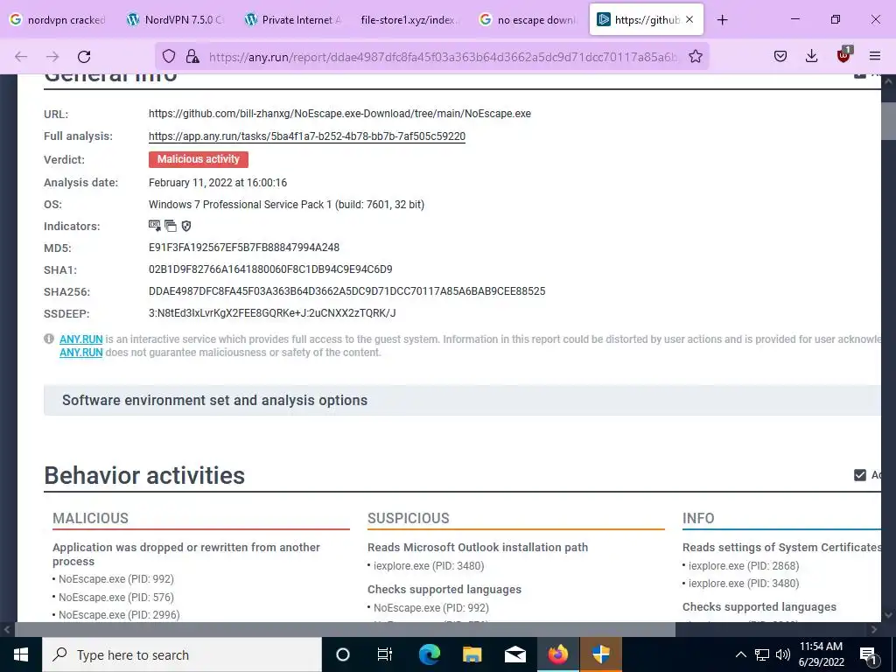Bookmark this page with the star
896x672 pixels.
[696, 56]
